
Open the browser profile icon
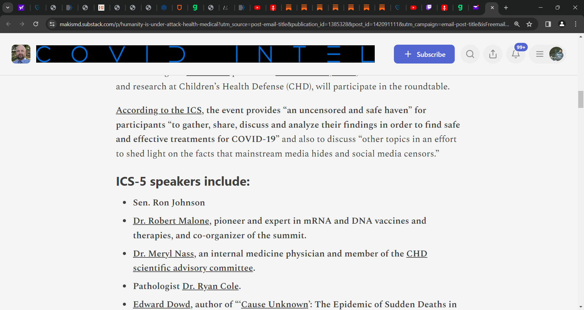coord(562,24)
